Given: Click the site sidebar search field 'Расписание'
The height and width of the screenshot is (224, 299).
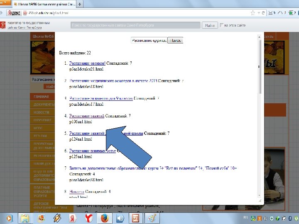Looking at the screenshot, I should 43,79.
